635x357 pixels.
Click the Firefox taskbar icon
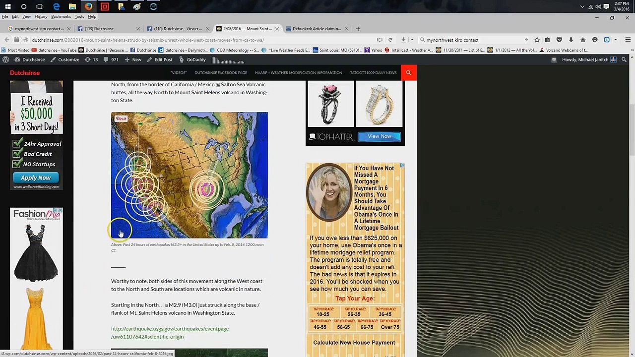(88, 6)
